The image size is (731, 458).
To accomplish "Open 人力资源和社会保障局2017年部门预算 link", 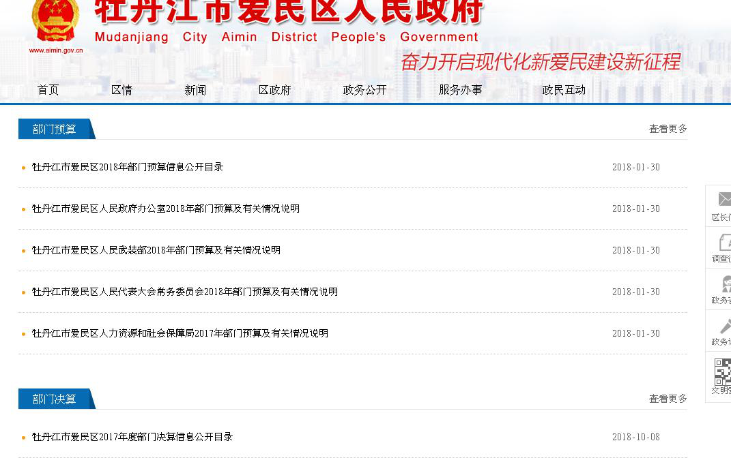I will (x=180, y=333).
